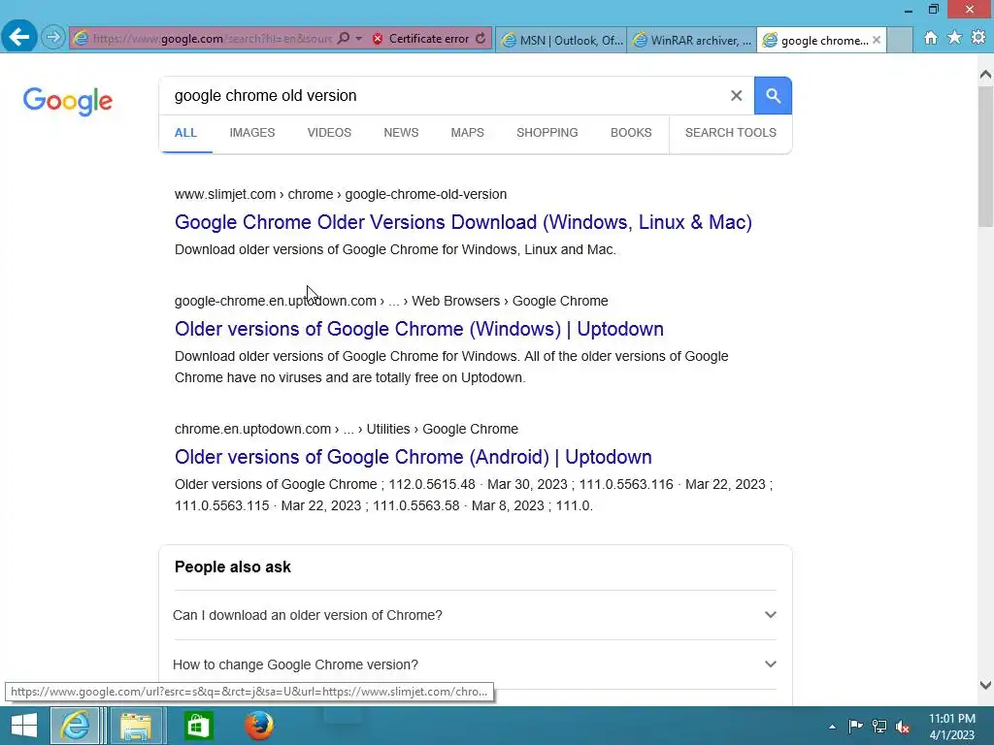
Task: Open the address bar autocomplete dropdown arrow
Action: [x=359, y=39]
